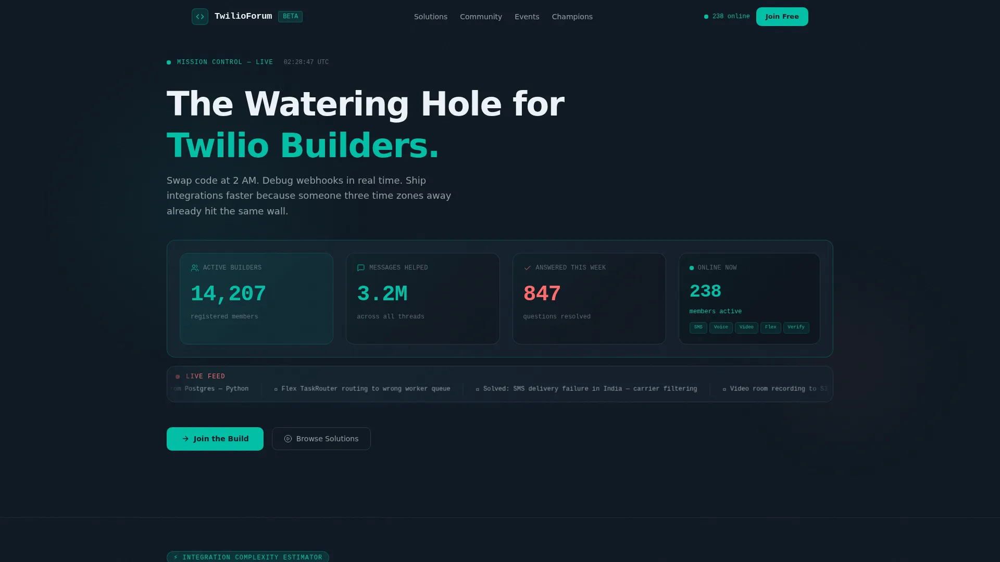Click the registered members caption
1000x562 pixels.
click(224, 316)
